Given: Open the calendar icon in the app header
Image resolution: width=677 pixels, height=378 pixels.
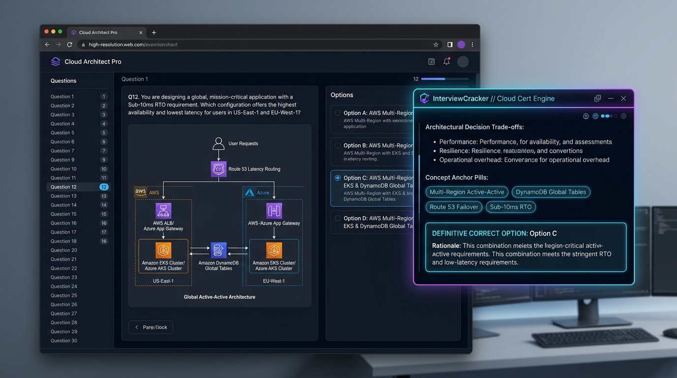Looking at the screenshot, I should click(x=431, y=62).
